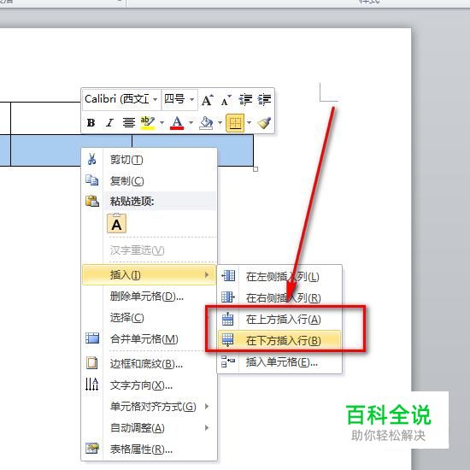
Task: Click the table properties icon
Action: (x=92, y=448)
